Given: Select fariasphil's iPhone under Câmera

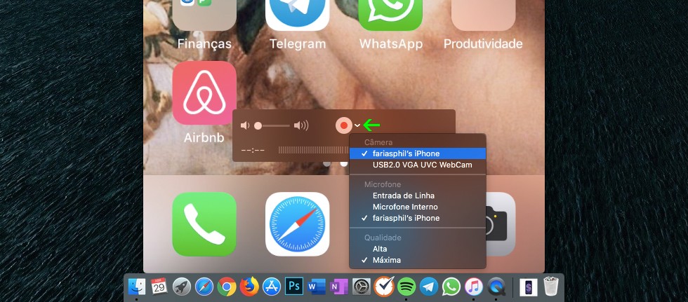Looking at the screenshot, I should (x=418, y=153).
